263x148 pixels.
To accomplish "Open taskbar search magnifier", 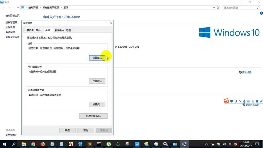I will tap(14, 144).
